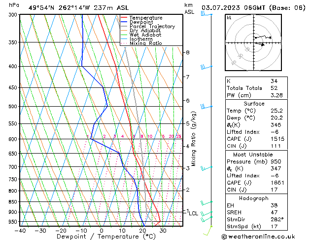
Task: Click the "EH" row value "38"
Action: click(x=274, y=205)
